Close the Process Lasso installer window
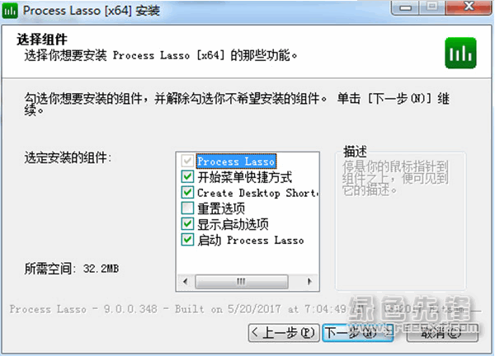The width and height of the screenshot is (495, 356). (469, 7)
